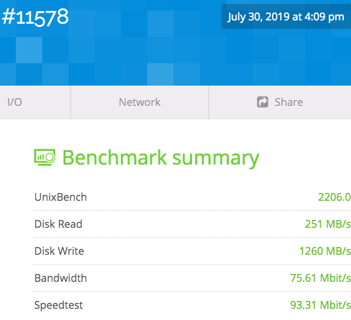
Task: Click the 2206.0 UnixBench score
Action: point(335,197)
